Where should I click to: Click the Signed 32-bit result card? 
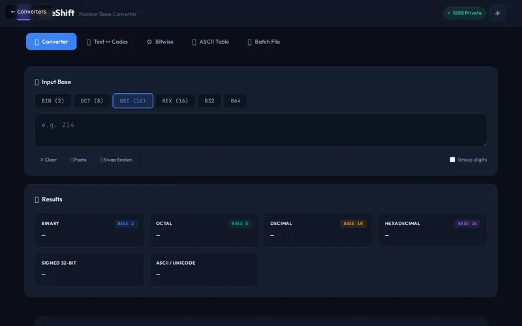point(89,269)
